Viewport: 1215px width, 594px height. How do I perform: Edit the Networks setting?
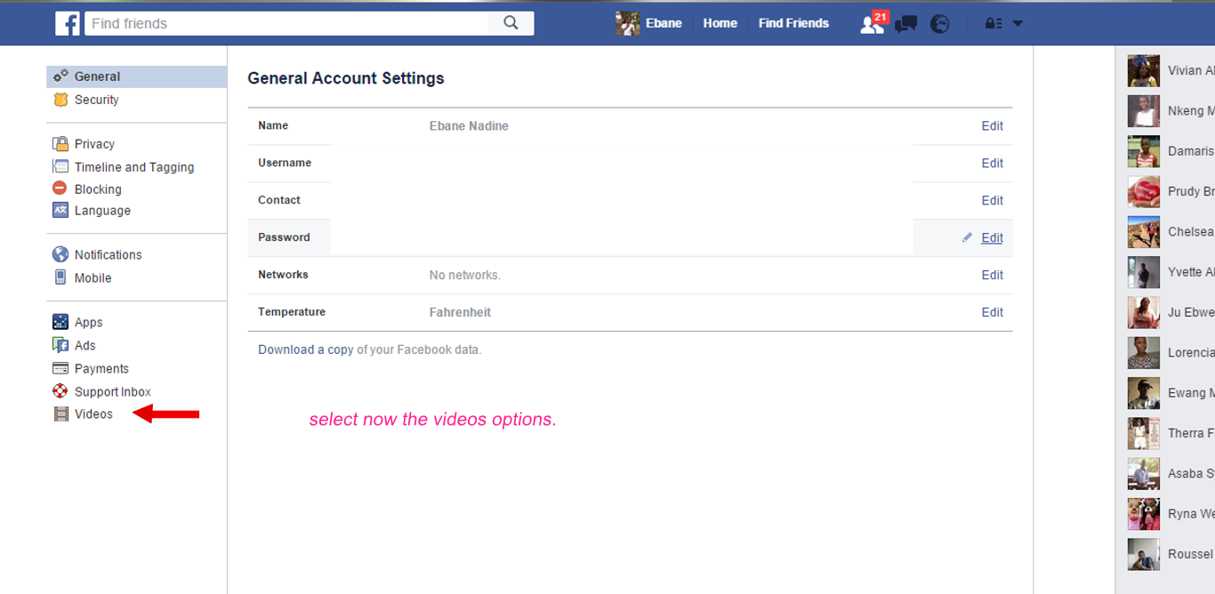coord(992,276)
